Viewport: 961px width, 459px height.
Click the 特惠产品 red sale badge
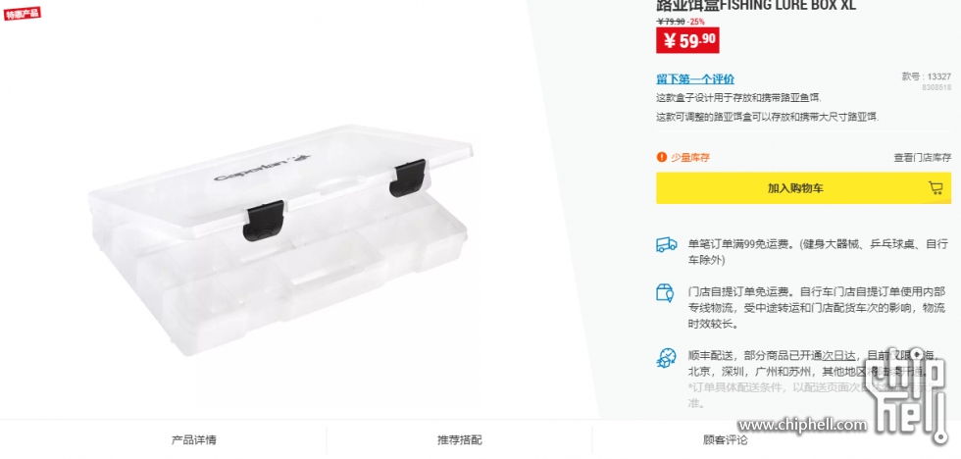(23, 13)
